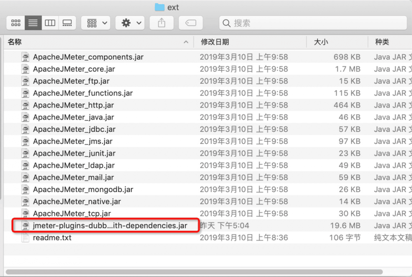Click the 698 KB size value

click(347, 57)
